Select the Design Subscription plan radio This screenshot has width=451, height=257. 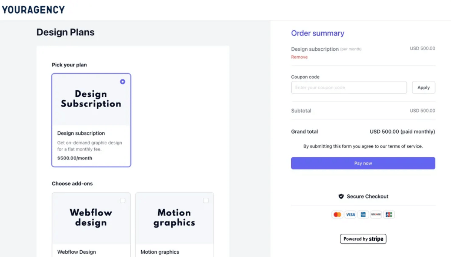pos(123,81)
